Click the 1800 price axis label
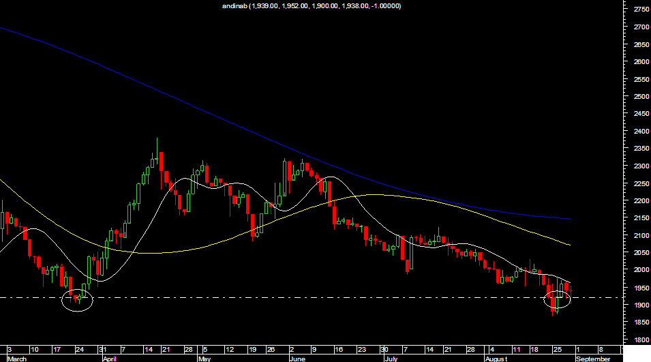 (x=641, y=340)
